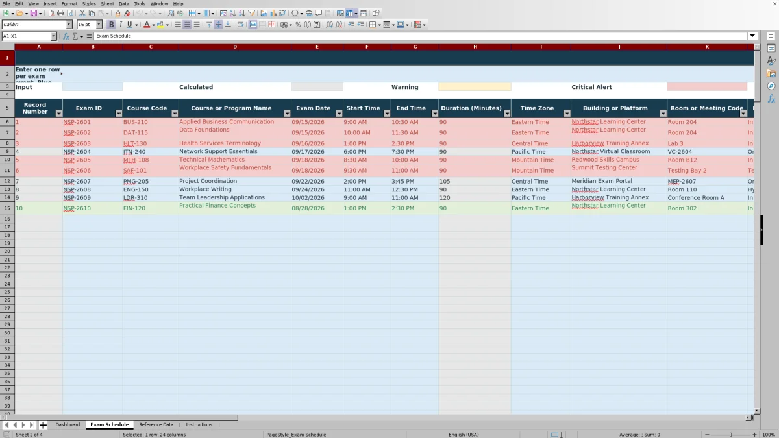Open the Format menu
Screen dimensions: 779x438
point(69,4)
